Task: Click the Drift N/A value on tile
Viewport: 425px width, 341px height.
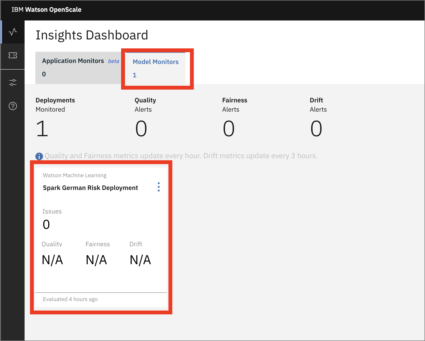Action: pyautogui.click(x=140, y=260)
